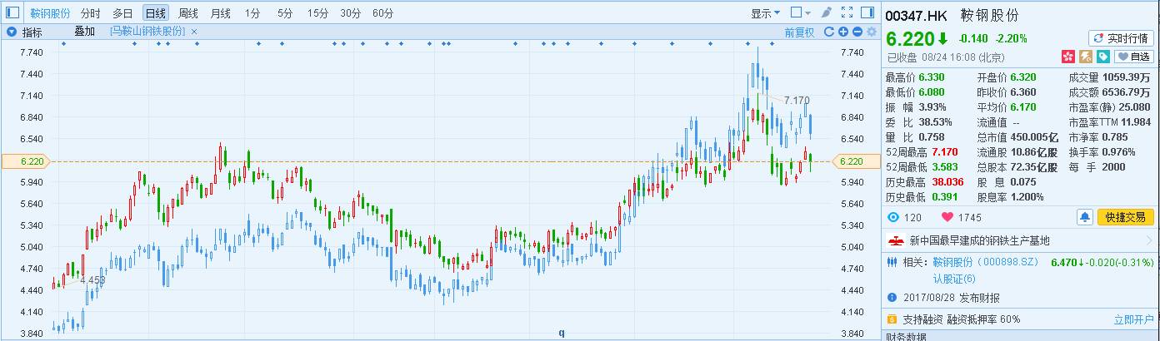Click the q marker on the chart's bottom axis
The image size is (1160, 341).
(561, 333)
